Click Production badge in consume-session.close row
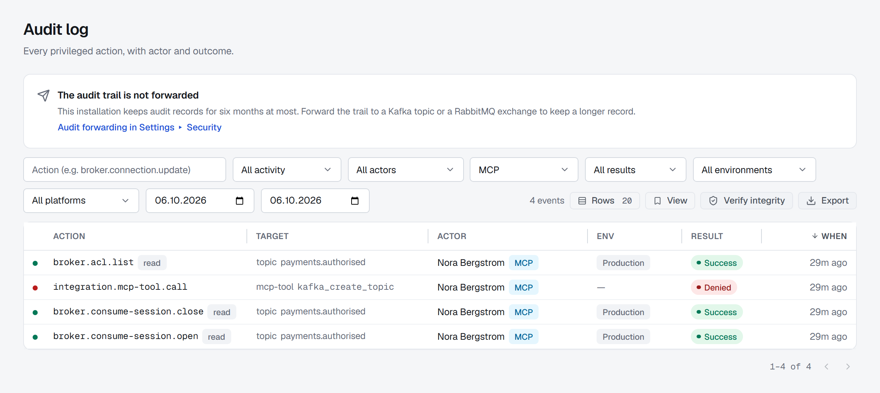The width and height of the screenshot is (880, 393). [x=623, y=312]
